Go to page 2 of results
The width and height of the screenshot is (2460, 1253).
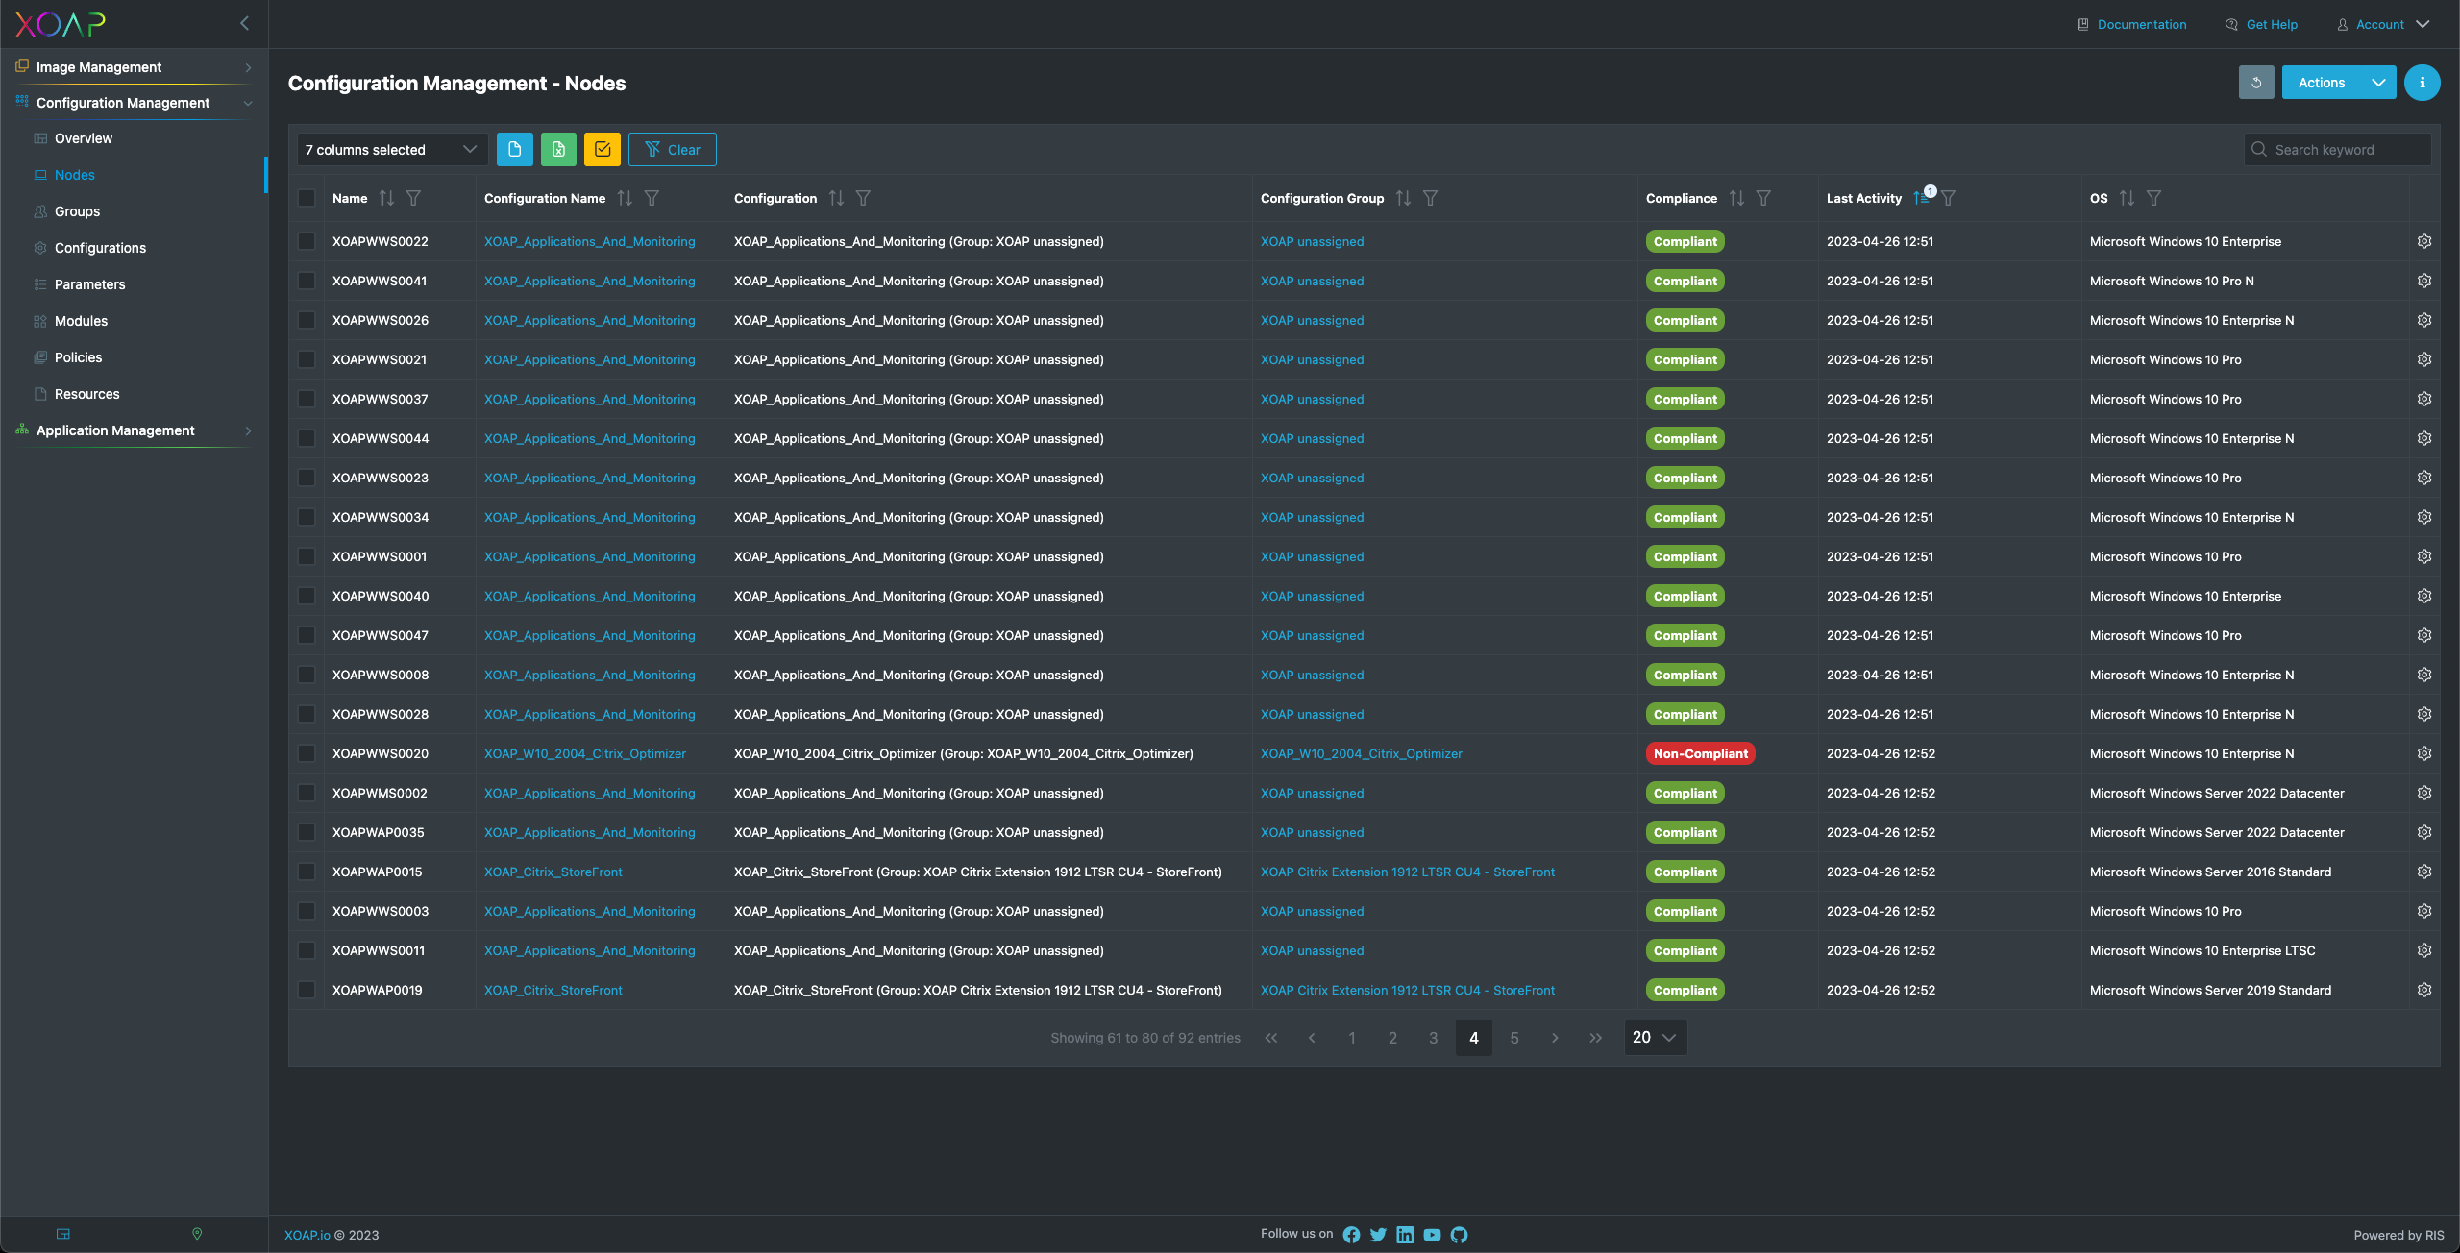click(1392, 1038)
